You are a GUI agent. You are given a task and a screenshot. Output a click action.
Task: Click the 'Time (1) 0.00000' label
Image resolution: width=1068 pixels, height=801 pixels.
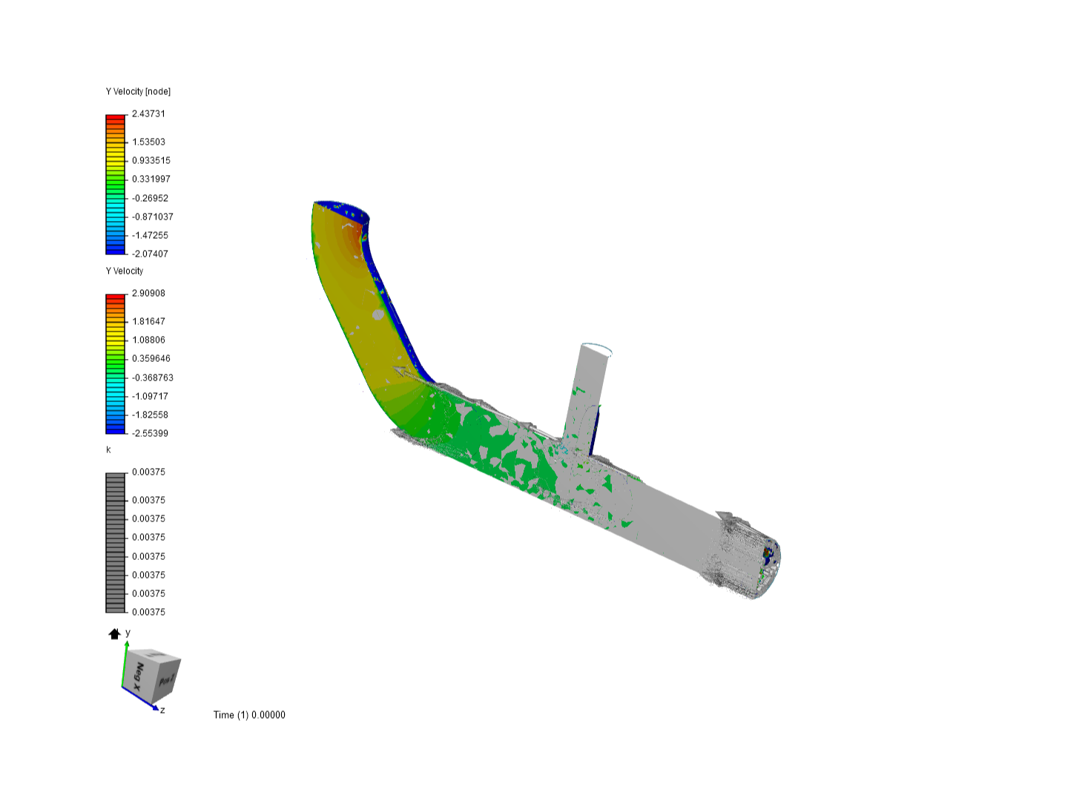249,715
